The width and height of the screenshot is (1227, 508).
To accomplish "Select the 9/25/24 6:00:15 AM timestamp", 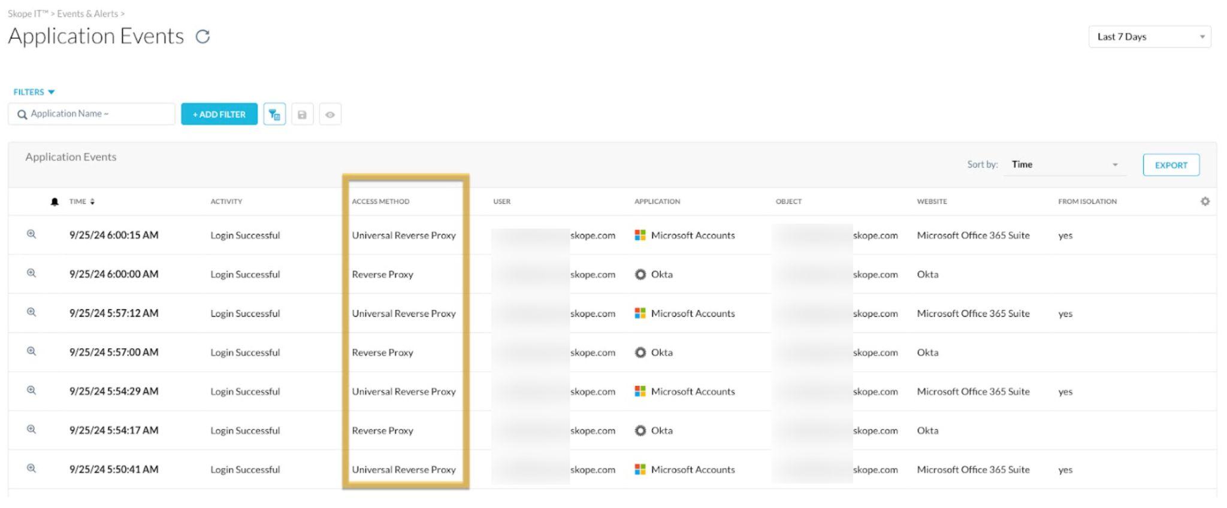I will click(x=114, y=235).
